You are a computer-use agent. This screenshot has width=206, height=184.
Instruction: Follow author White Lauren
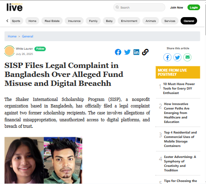pyautogui.click(x=40, y=49)
